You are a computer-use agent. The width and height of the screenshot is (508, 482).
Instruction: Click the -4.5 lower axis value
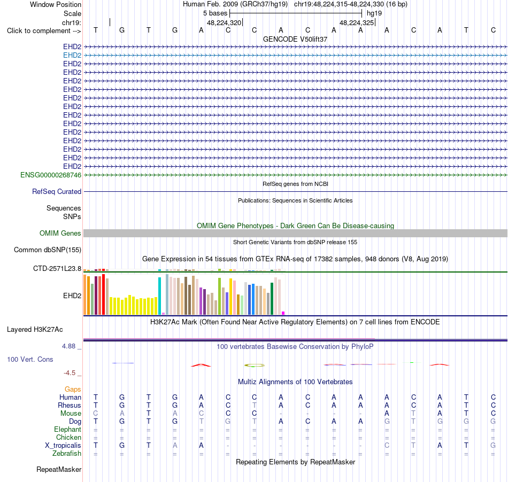tap(70, 373)
